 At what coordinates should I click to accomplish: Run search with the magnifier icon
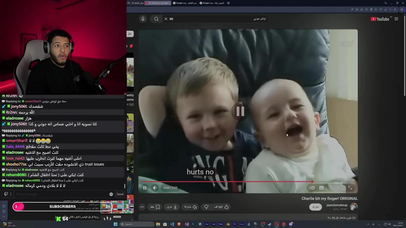pos(156,19)
